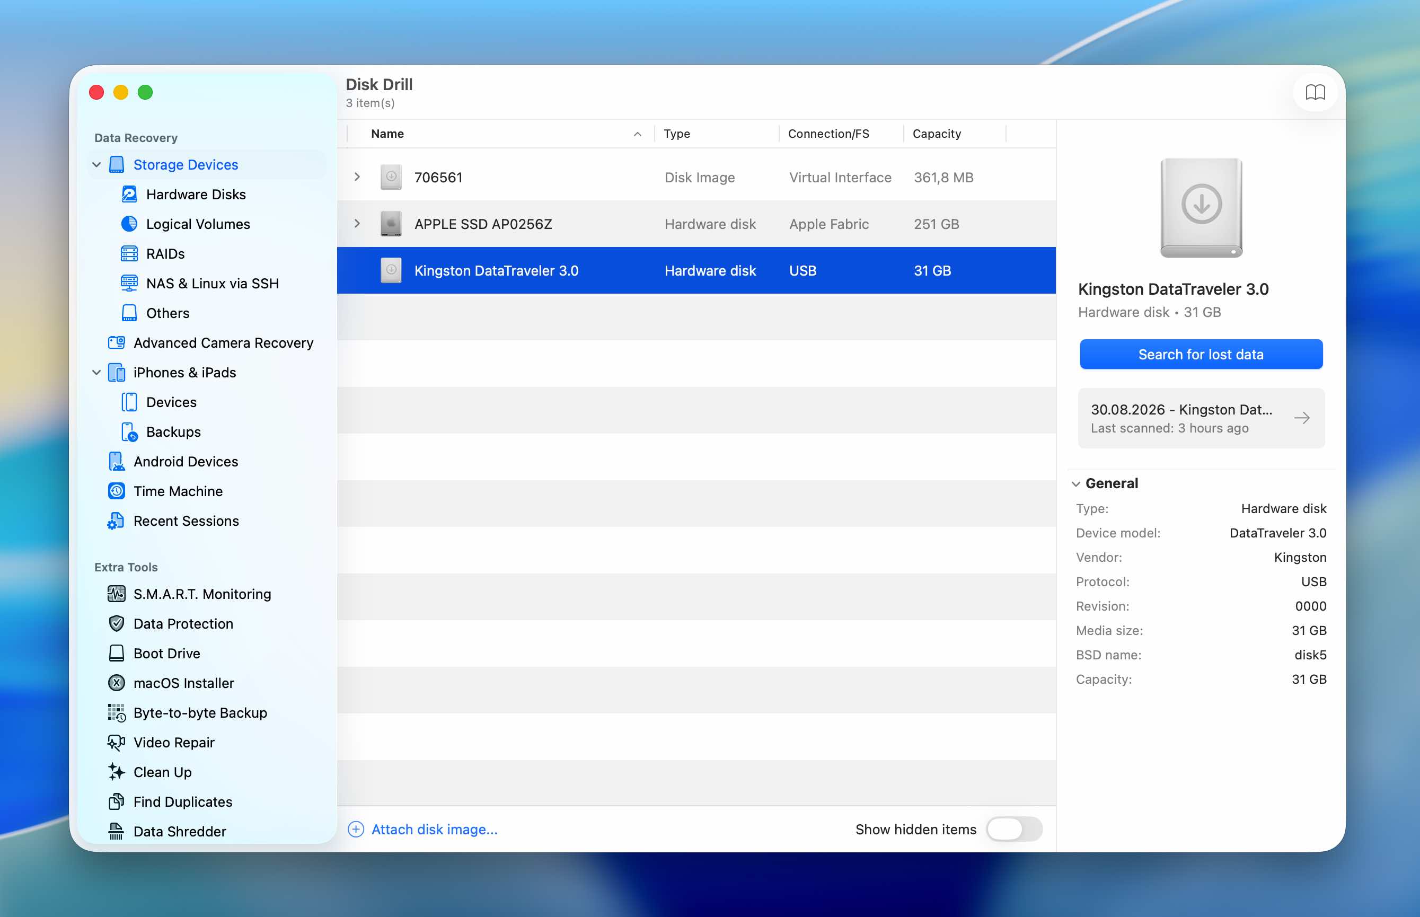This screenshot has width=1420, height=917.
Task: Click the 361,8 MB capacity cell
Action: click(x=943, y=178)
